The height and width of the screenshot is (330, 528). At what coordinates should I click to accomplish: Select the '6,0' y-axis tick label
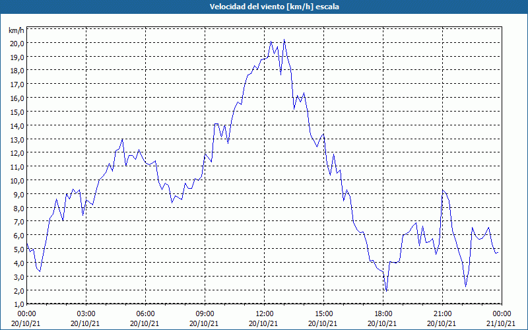coord(19,236)
